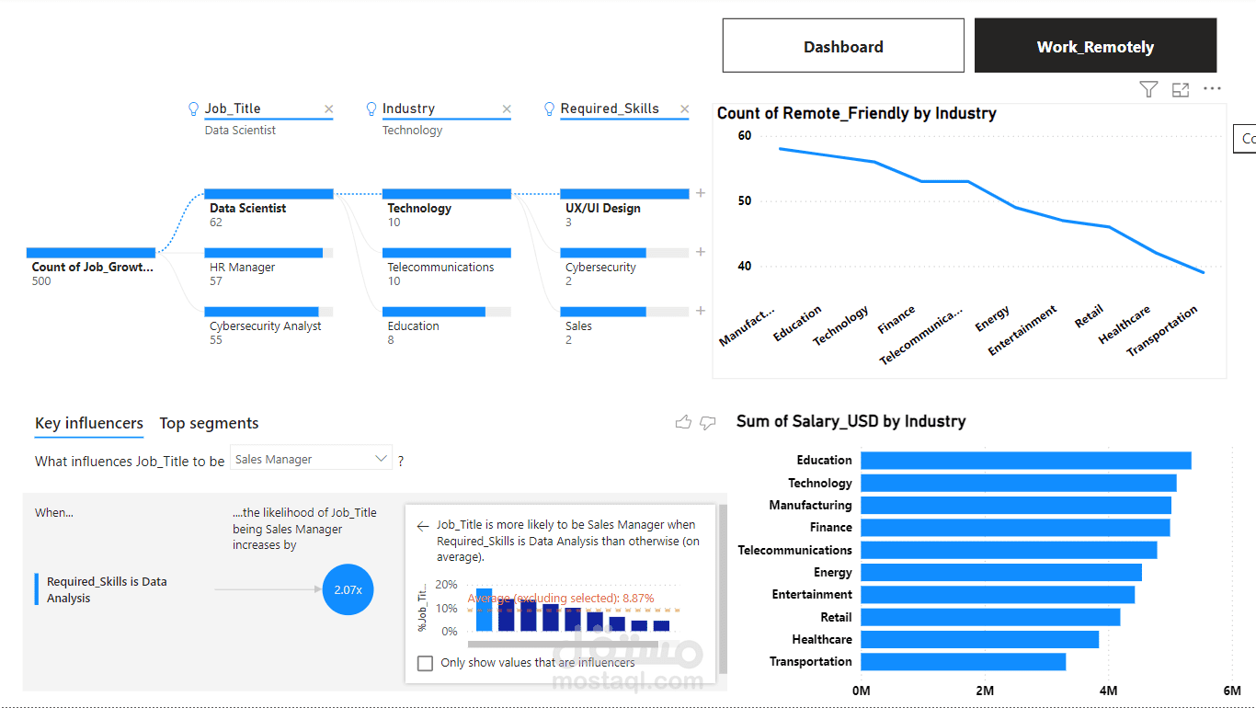Select the Key influencers tab

coord(89,423)
